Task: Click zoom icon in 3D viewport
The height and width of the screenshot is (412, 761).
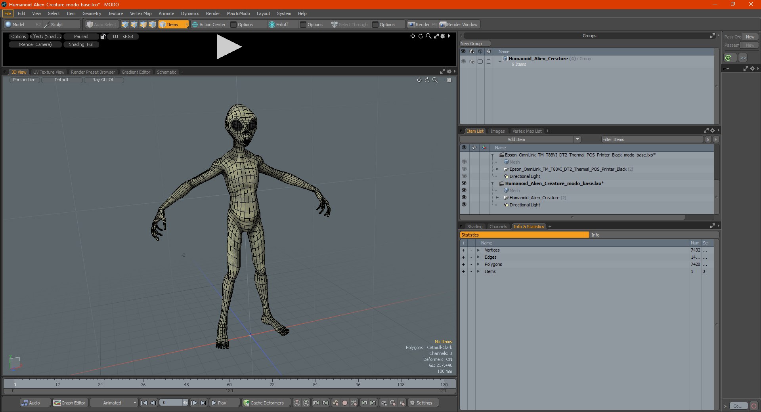Action: [x=435, y=80]
